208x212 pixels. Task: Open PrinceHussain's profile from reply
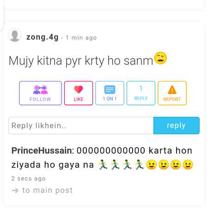click(42, 150)
